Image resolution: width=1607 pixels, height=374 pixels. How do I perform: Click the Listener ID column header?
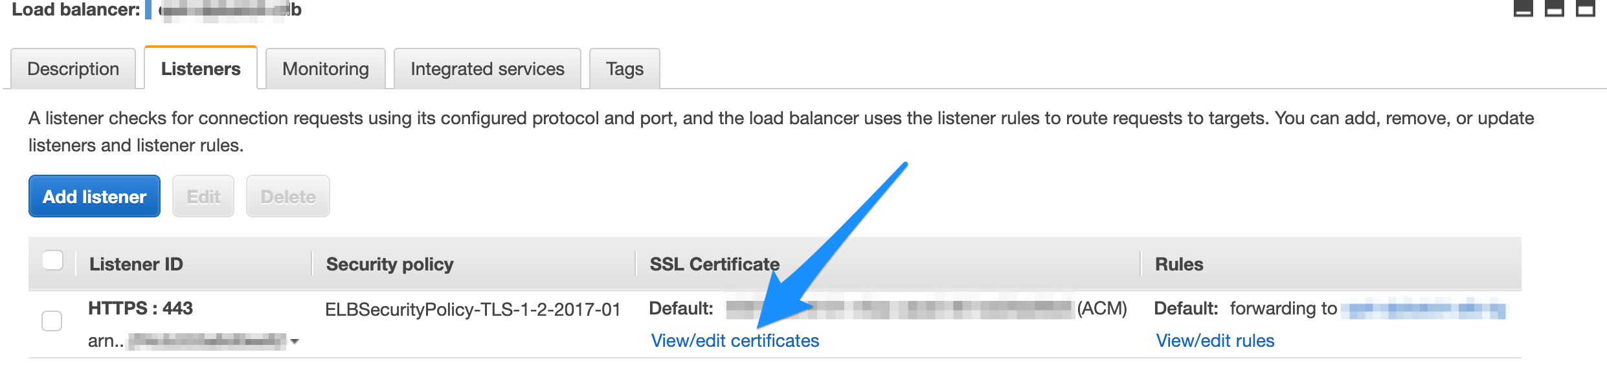(x=136, y=264)
